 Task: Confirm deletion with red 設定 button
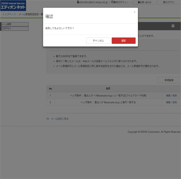coord(124,41)
